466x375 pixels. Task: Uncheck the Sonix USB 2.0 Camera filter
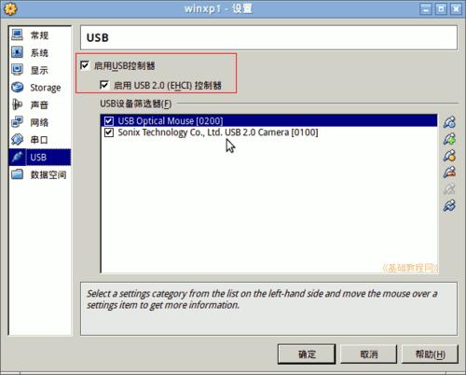109,132
